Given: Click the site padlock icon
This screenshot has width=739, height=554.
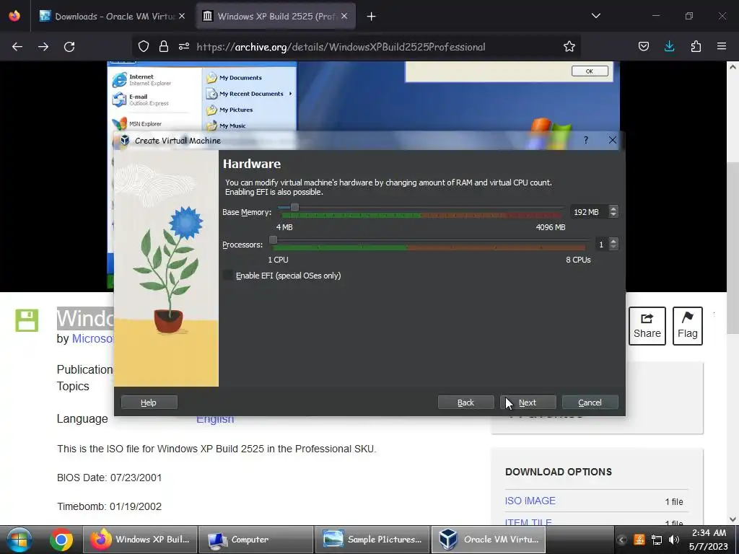Looking at the screenshot, I should coord(164,47).
